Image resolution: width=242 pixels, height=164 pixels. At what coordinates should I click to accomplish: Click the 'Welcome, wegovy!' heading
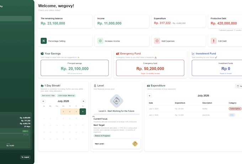(x=56, y=6)
